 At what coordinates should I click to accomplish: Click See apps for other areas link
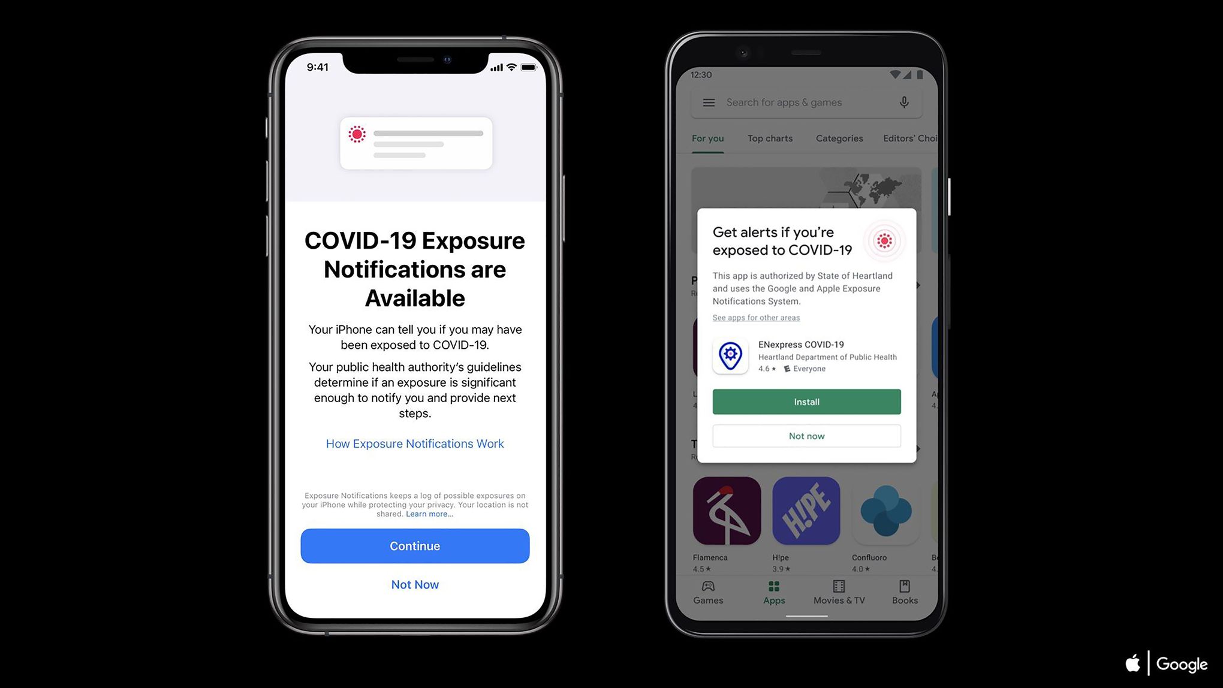click(x=755, y=316)
